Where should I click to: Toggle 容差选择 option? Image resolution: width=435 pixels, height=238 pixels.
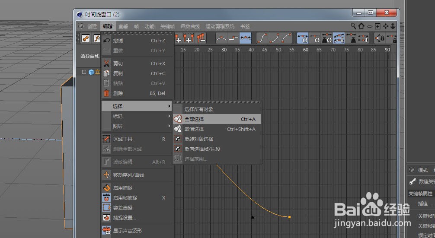pyautogui.click(x=138, y=208)
